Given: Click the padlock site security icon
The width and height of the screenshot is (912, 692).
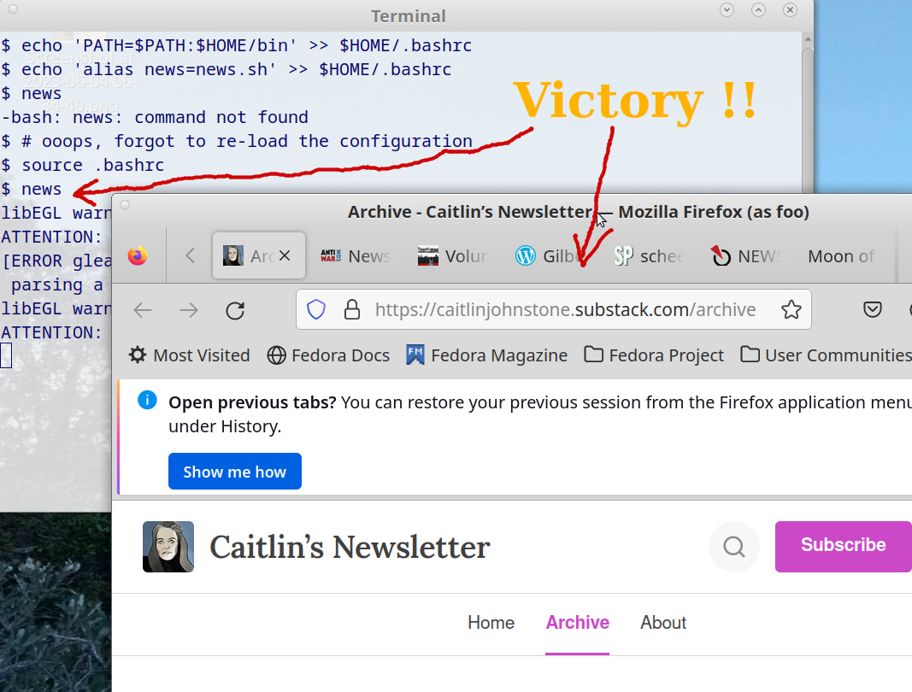Looking at the screenshot, I should (352, 309).
